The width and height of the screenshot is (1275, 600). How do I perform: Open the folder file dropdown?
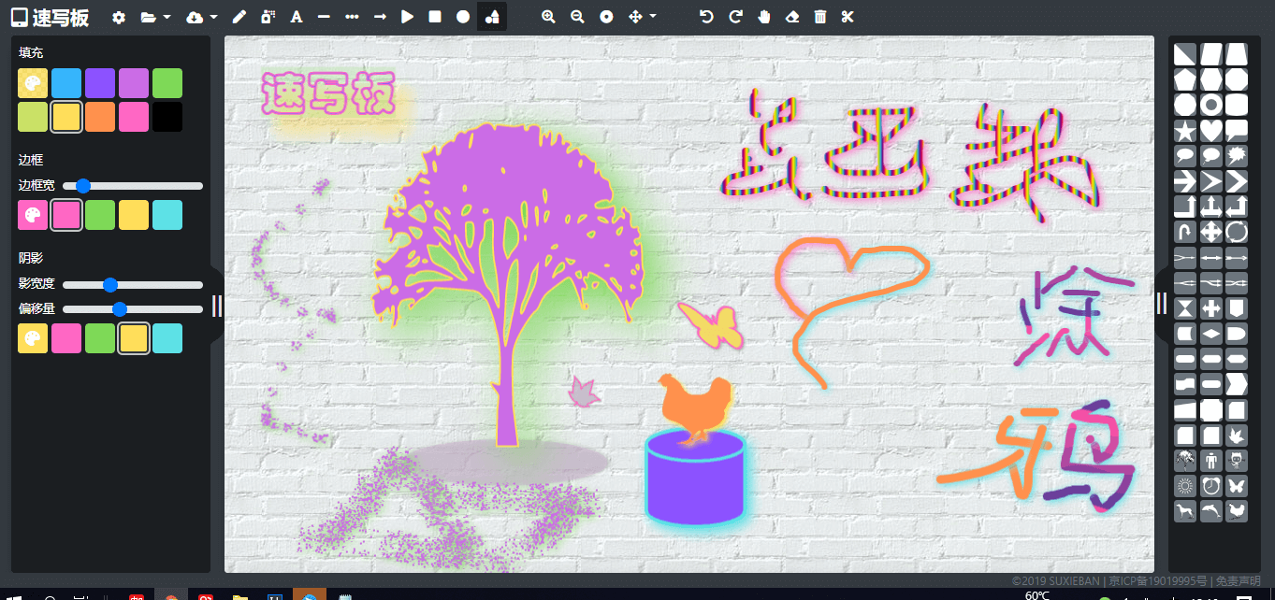pos(155,17)
